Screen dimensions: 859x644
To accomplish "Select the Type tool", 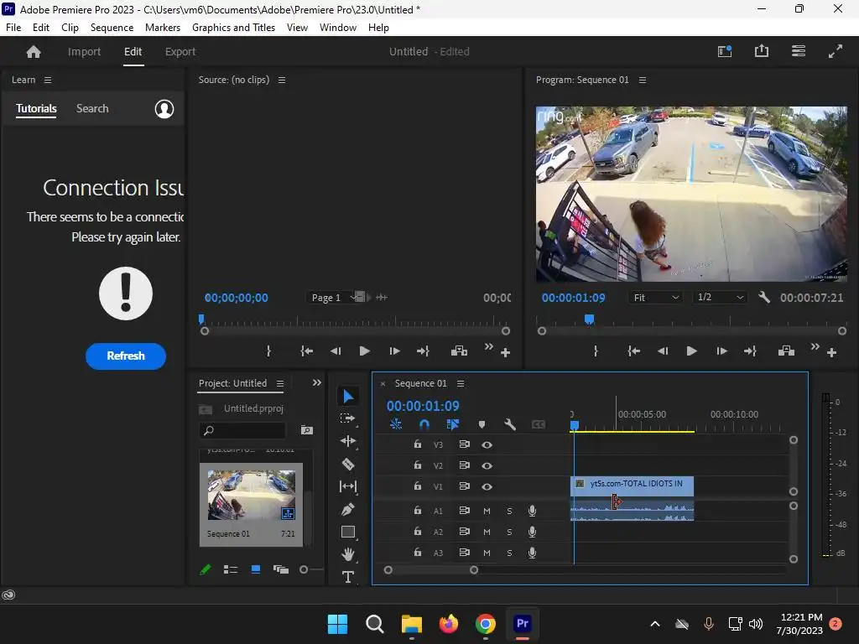I will pos(348,577).
